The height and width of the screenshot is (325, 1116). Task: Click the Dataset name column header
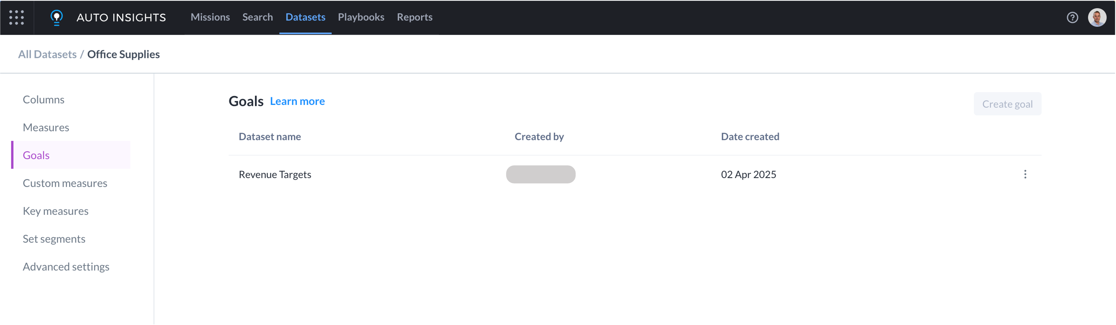click(x=269, y=137)
